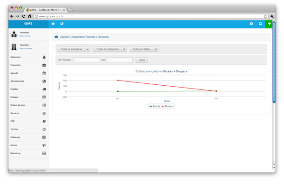Click the Estoque box icon
The image size is (284, 184).
(44, 97)
